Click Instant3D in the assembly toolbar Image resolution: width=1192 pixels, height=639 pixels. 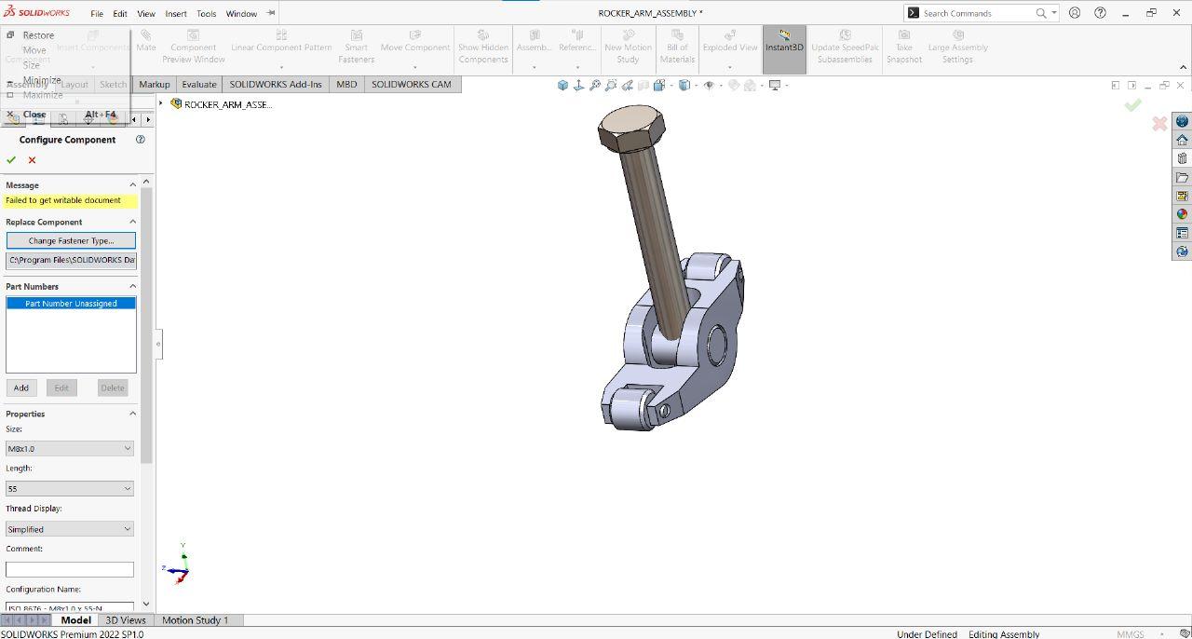[784, 49]
